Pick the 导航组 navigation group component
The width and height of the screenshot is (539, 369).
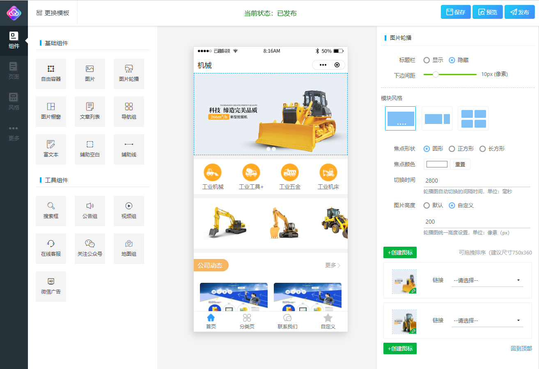point(128,111)
